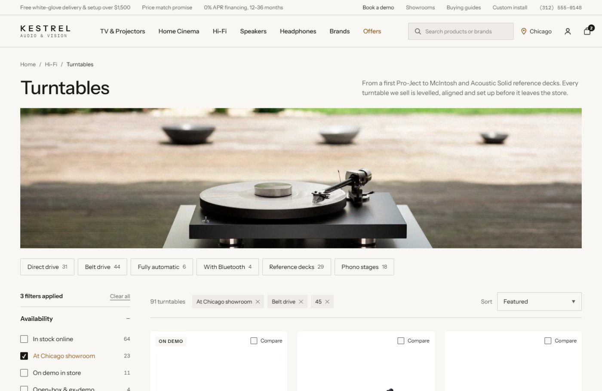Tick Compare on the rightmost product card

[548, 341]
